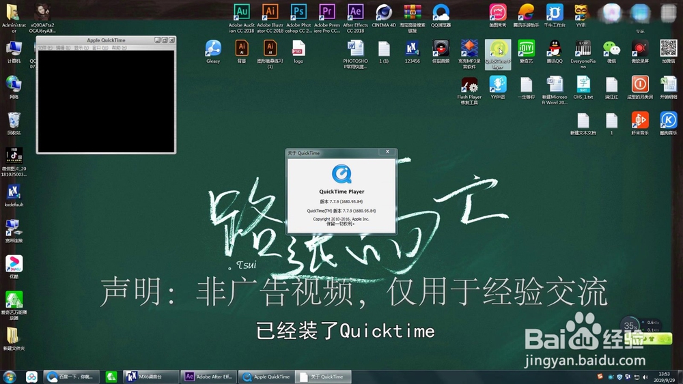Screen dimensions: 683x384
Task: Select Adobe Photoshop CC desktop shortcut
Action: (299, 18)
